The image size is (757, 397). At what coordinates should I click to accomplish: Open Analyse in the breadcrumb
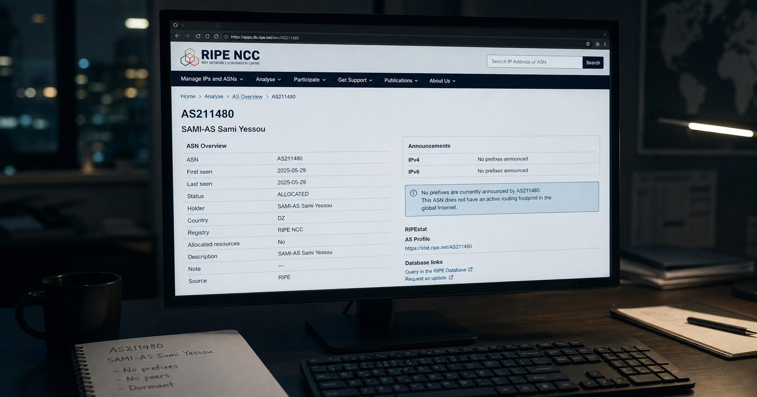coord(214,97)
